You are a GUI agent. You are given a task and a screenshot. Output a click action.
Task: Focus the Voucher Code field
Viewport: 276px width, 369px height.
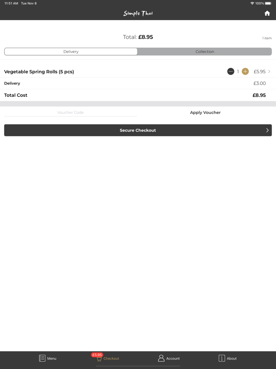click(x=71, y=113)
